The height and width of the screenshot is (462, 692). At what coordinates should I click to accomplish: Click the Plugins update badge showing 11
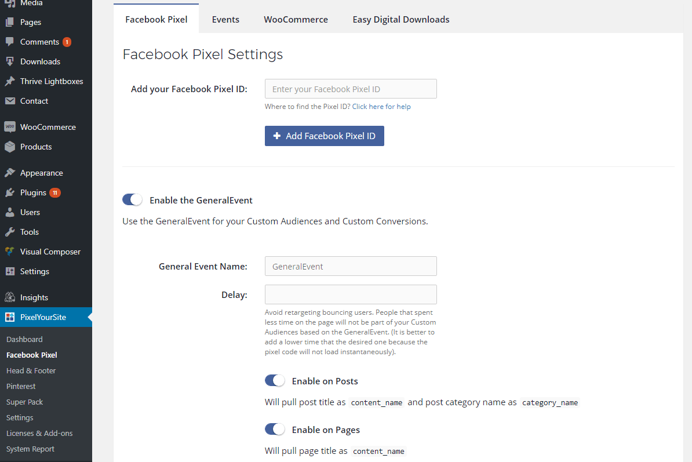pos(55,193)
